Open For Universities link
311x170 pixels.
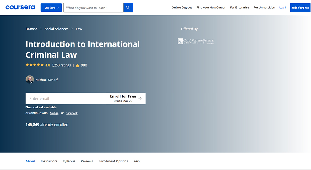pyautogui.click(x=264, y=8)
